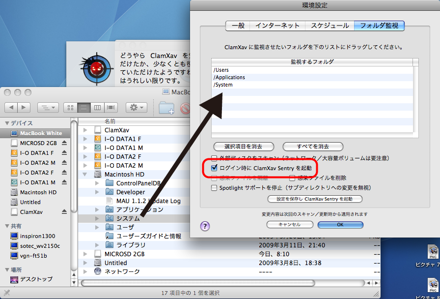Switch Finder to Cover Flow view

111,107
